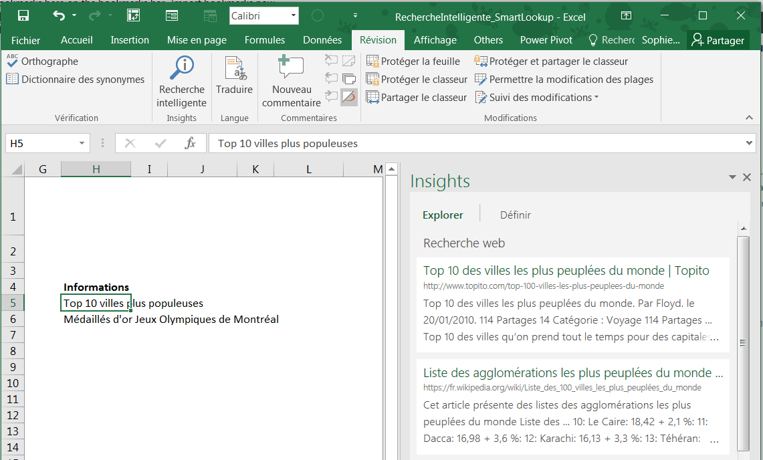763x460 pixels.
Task: Switch to the Formules ribbon tab
Action: 264,40
